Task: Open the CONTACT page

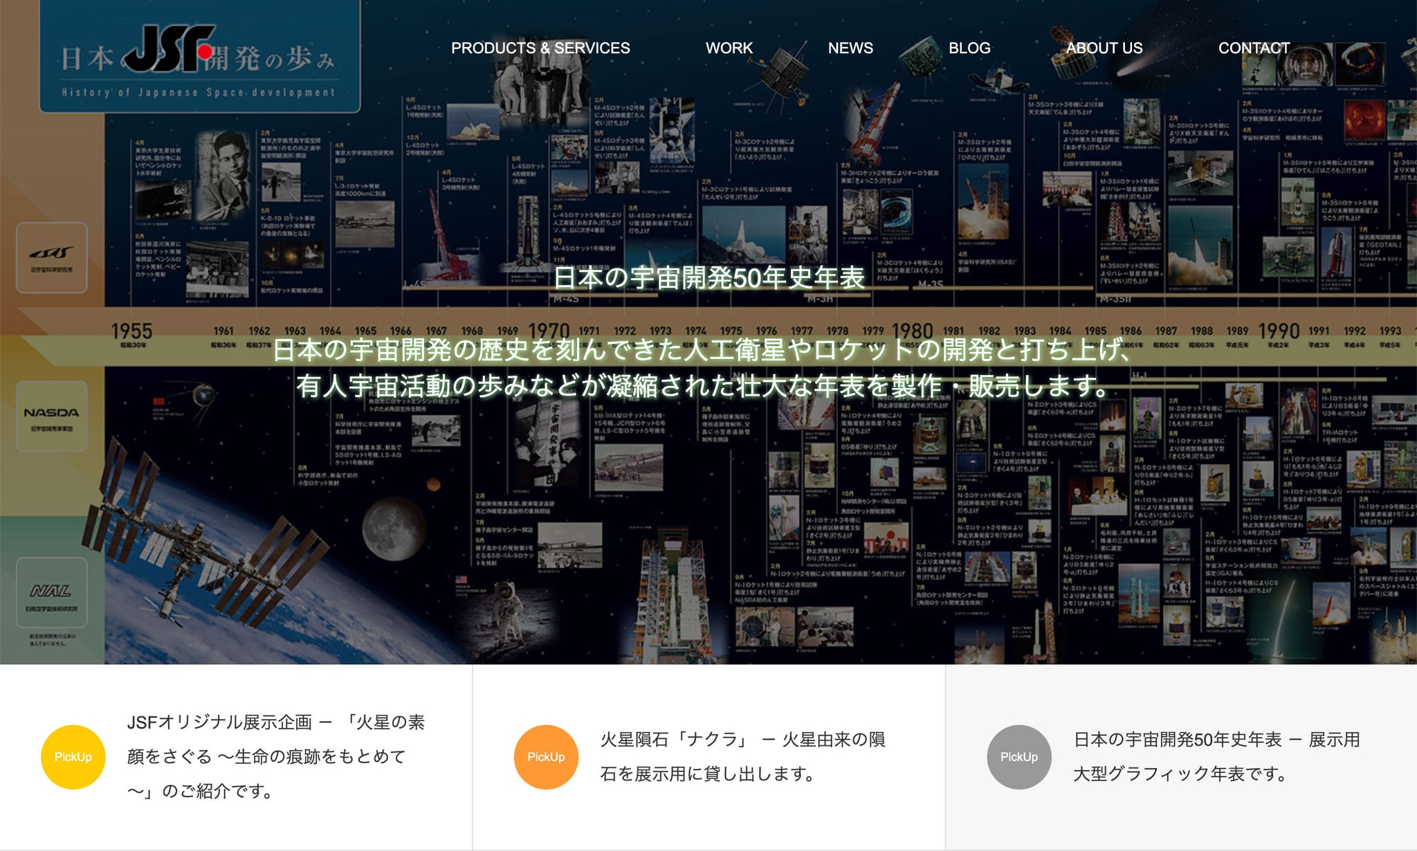Action: 1254,48
